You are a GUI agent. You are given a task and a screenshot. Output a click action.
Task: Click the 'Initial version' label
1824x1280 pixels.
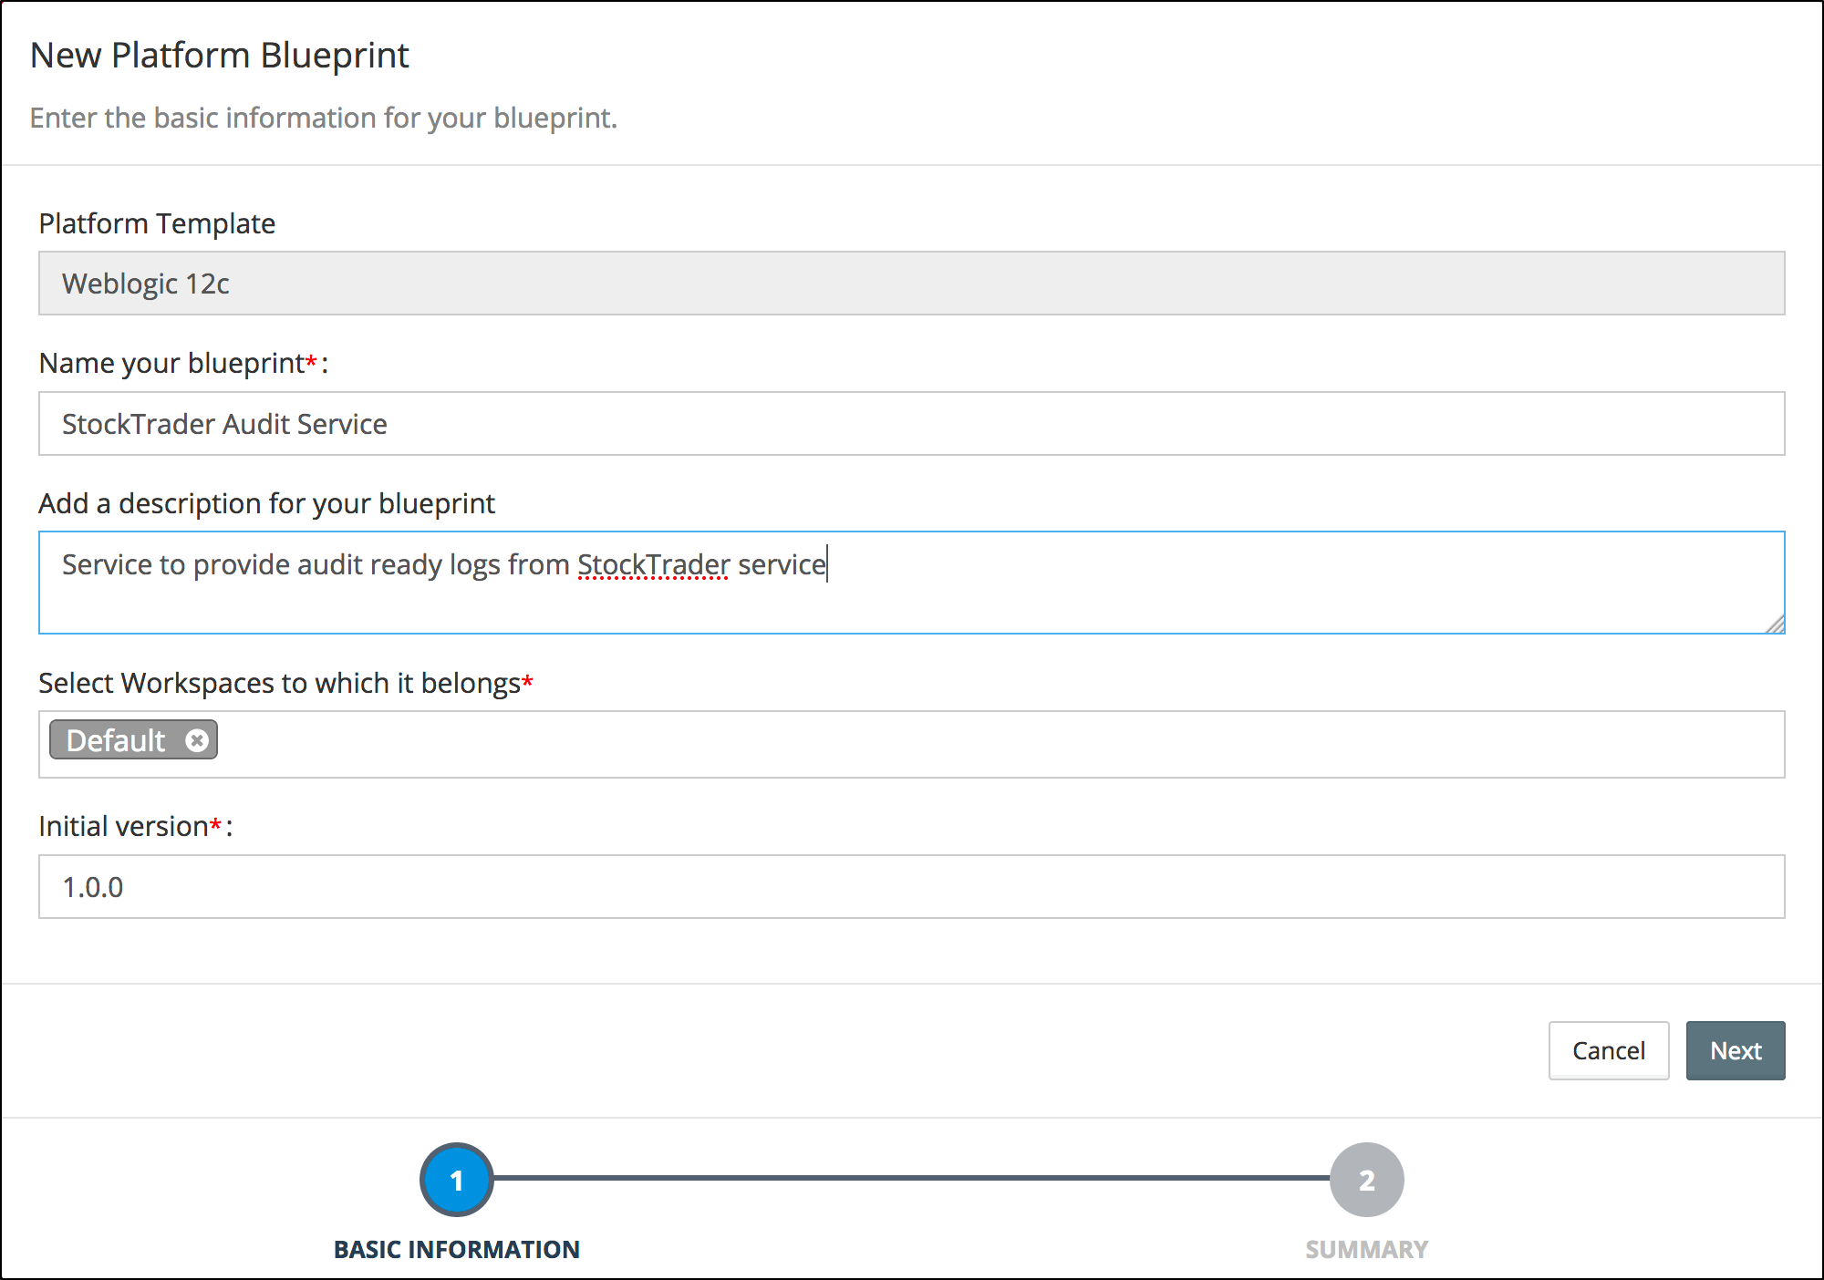point(123,826)
